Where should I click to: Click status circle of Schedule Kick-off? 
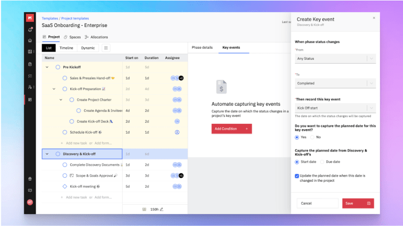tap(64, 133)
